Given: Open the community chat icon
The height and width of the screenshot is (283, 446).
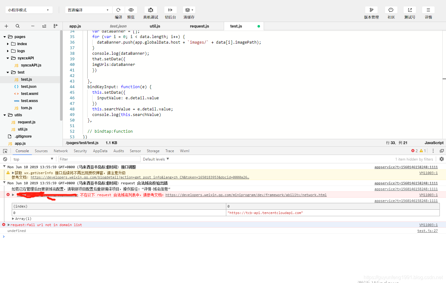Looking at the screenshot, I should tap(391, 10).
